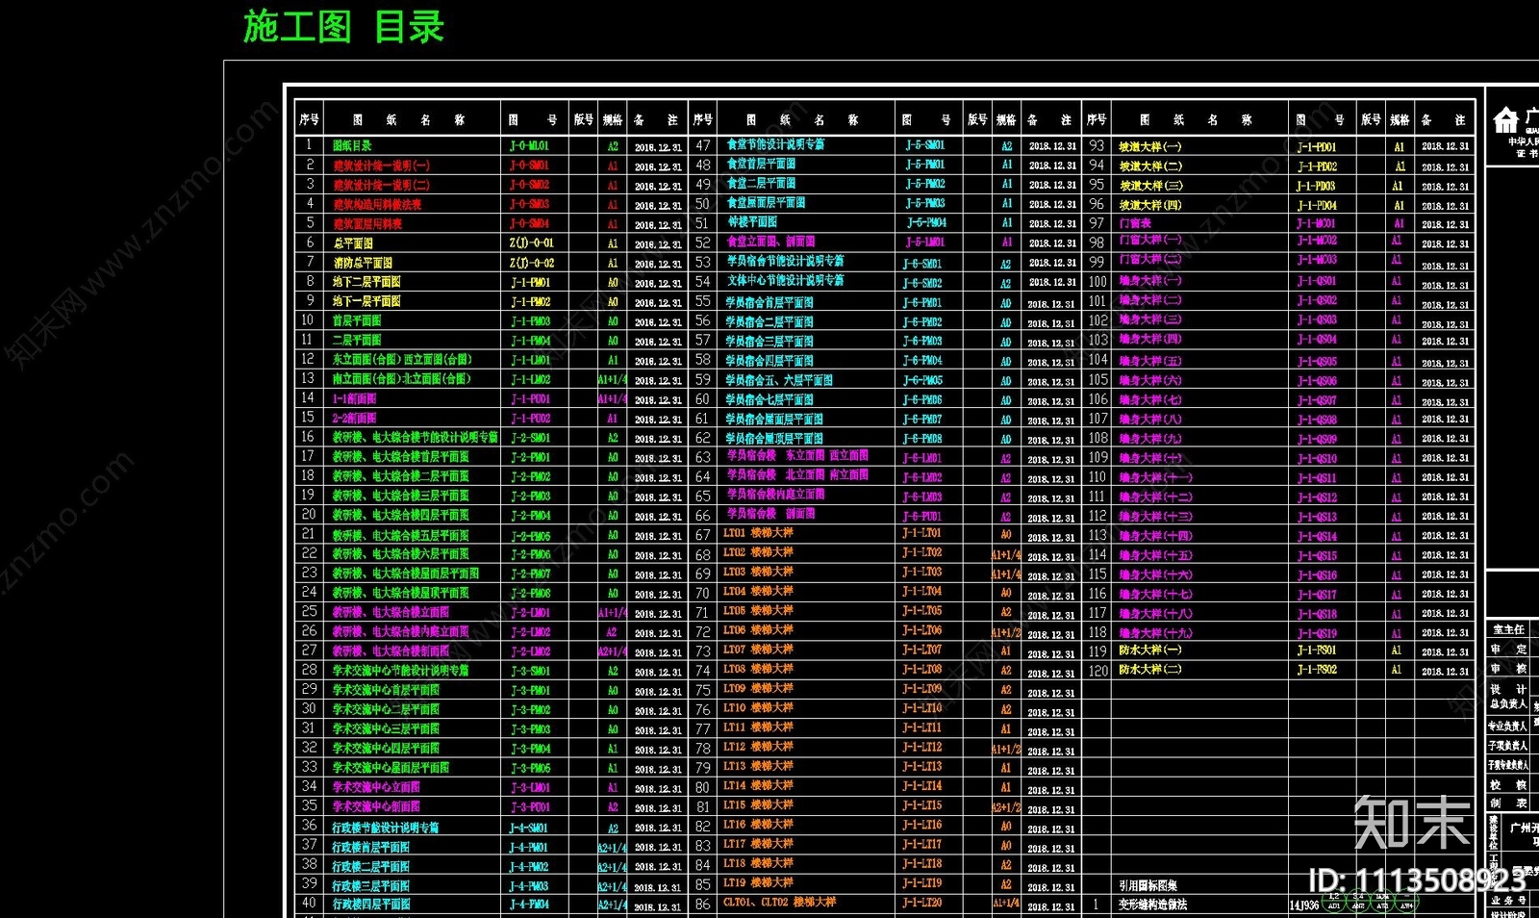Select the entry '文体中心节能设计说明专篇'
The height and width of the screenshot is (918, 1539).
[785, 280]
